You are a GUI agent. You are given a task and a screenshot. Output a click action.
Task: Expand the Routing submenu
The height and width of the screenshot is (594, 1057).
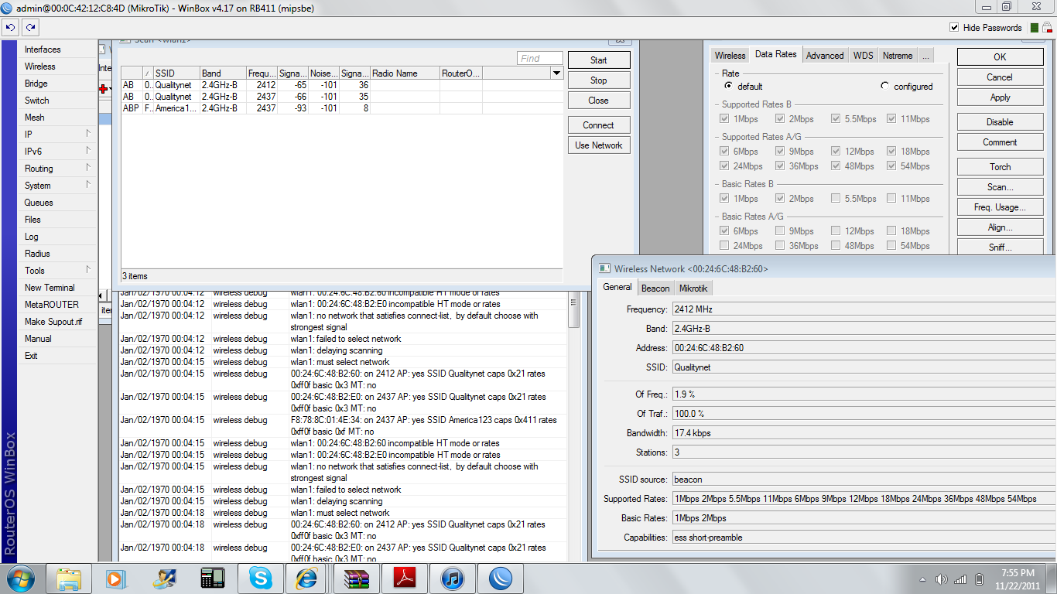(x=57, y=169)
